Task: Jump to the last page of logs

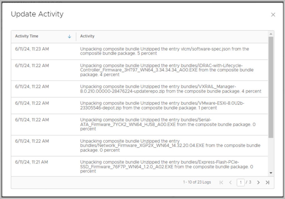Action: click(x=267, y=182)
